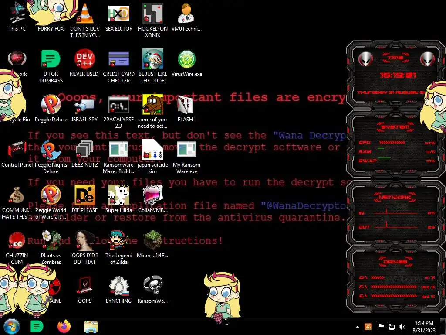Screen dimensions: 446x335
Task: Open the LYNCHING shortcut
Action: pyautogui.click(x=119, y=290)
